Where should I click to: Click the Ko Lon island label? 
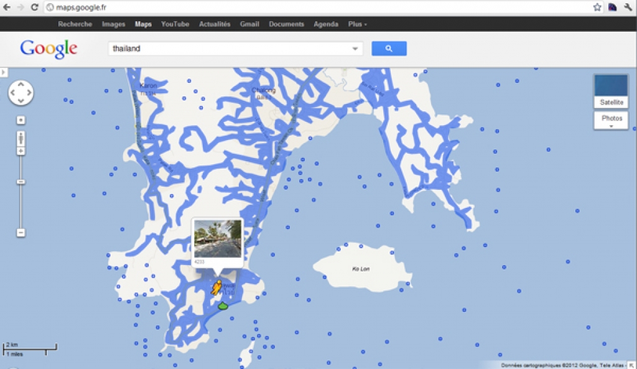coord(361,269)
